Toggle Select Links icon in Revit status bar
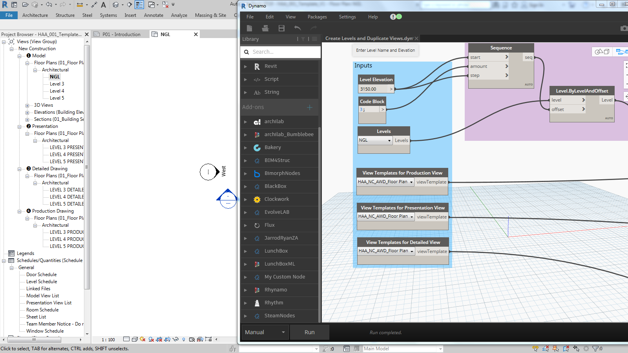628x353 pixels. [x=535, y=348]
